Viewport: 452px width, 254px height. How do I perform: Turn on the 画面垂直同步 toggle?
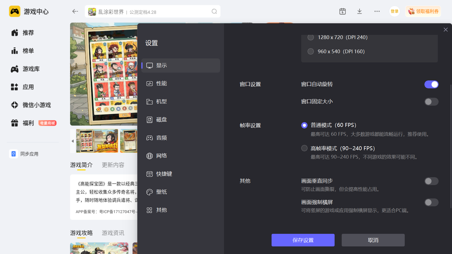point(431,181)
